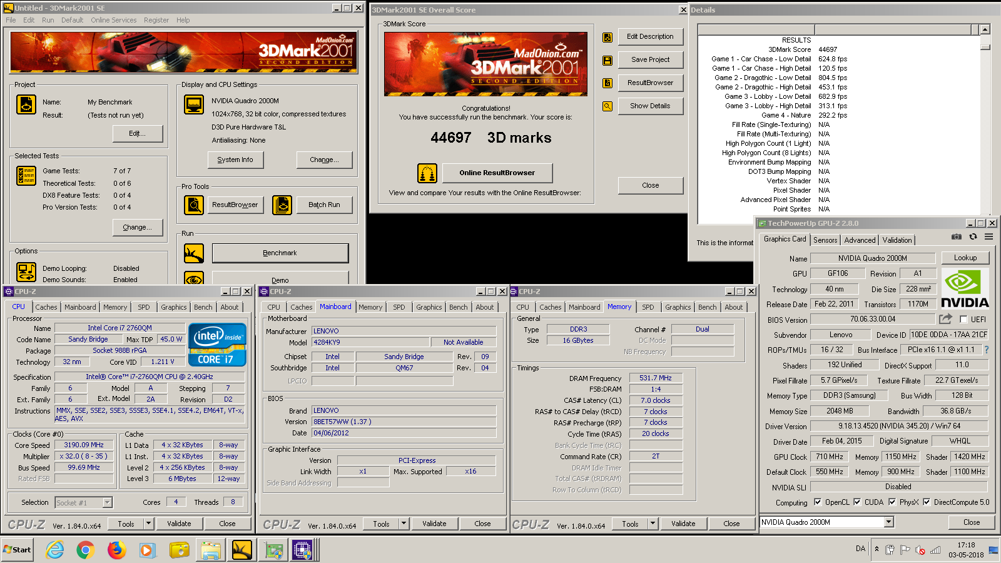Click the Change button under Selected Tests

click(137, 228)
